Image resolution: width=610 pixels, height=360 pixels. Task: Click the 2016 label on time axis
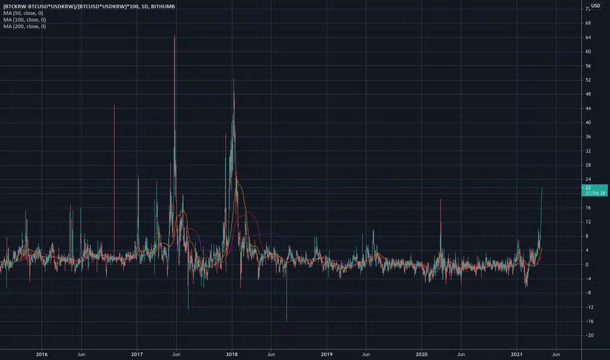pos(42,354)
